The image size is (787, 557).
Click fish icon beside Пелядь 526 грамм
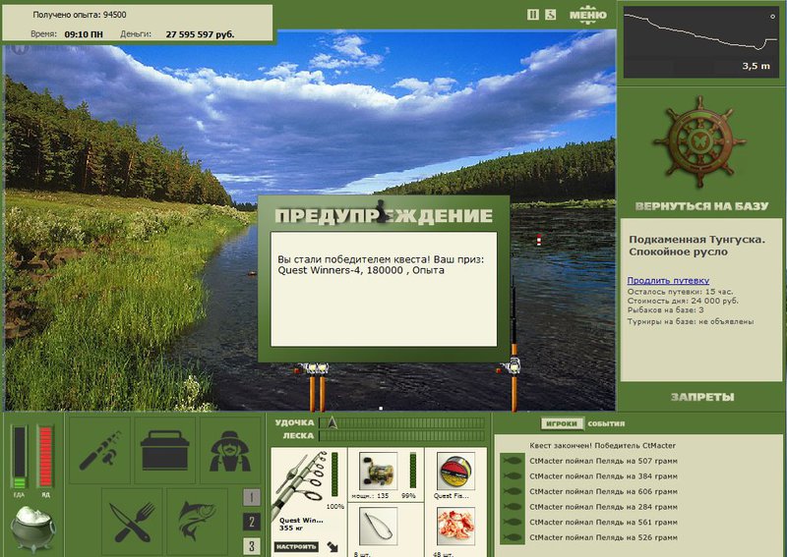coord(513,537)
